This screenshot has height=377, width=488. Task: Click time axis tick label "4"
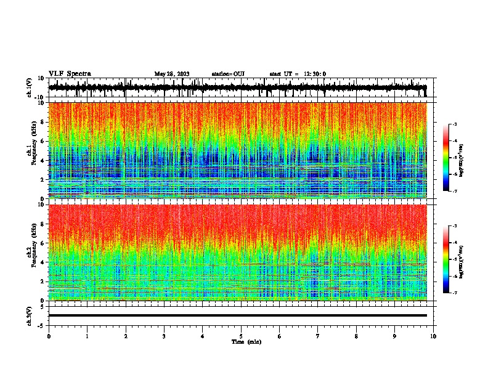pos(203,336)
